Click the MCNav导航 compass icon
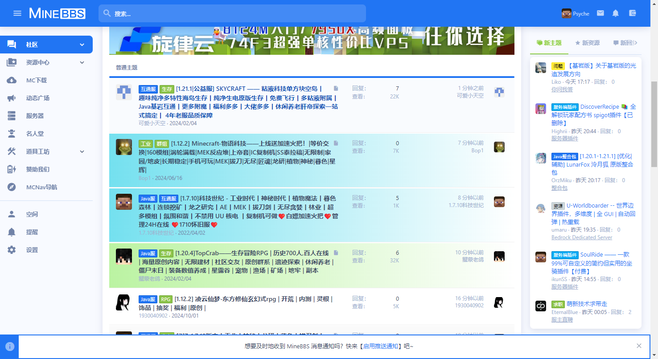 (12, 187)
